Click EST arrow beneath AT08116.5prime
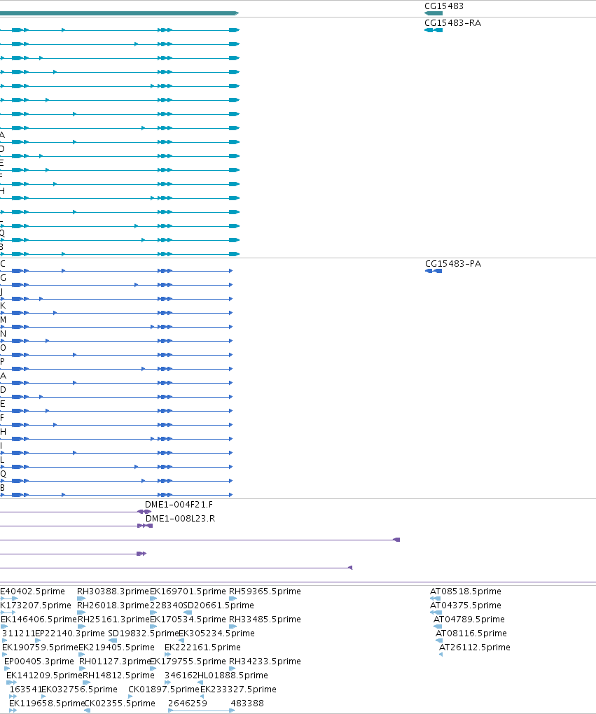The image size is (596, 714). pyautogui.click(x=439, y=640)
